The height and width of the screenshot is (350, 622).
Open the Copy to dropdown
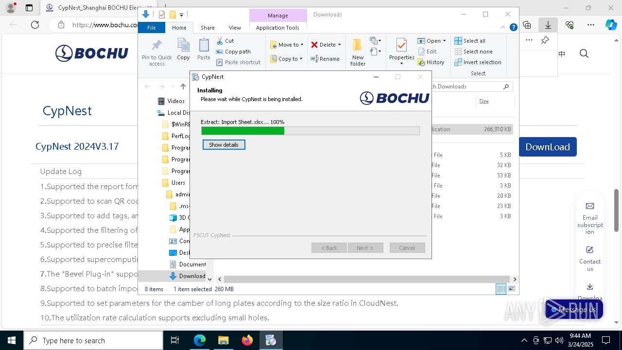point(286,59)
